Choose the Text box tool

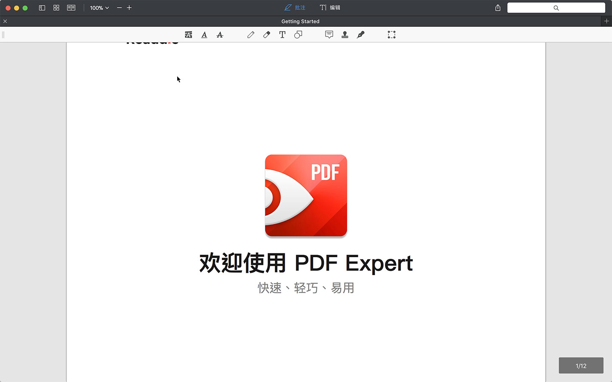pos(282,35)
